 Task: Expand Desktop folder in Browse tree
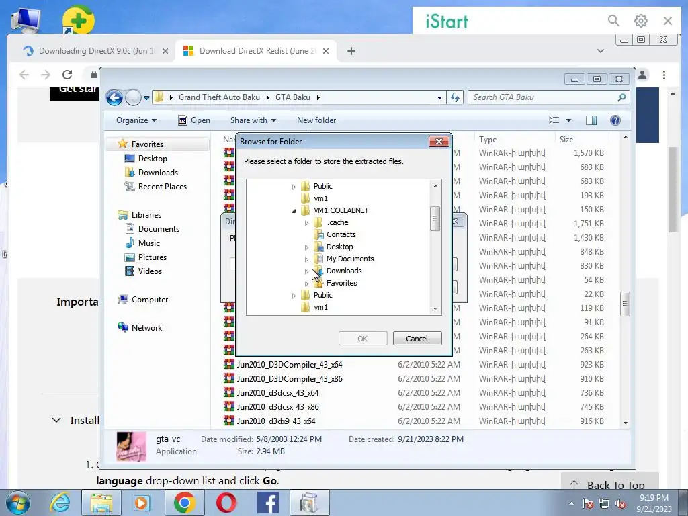pyautogui.click(x=306, y=247)
